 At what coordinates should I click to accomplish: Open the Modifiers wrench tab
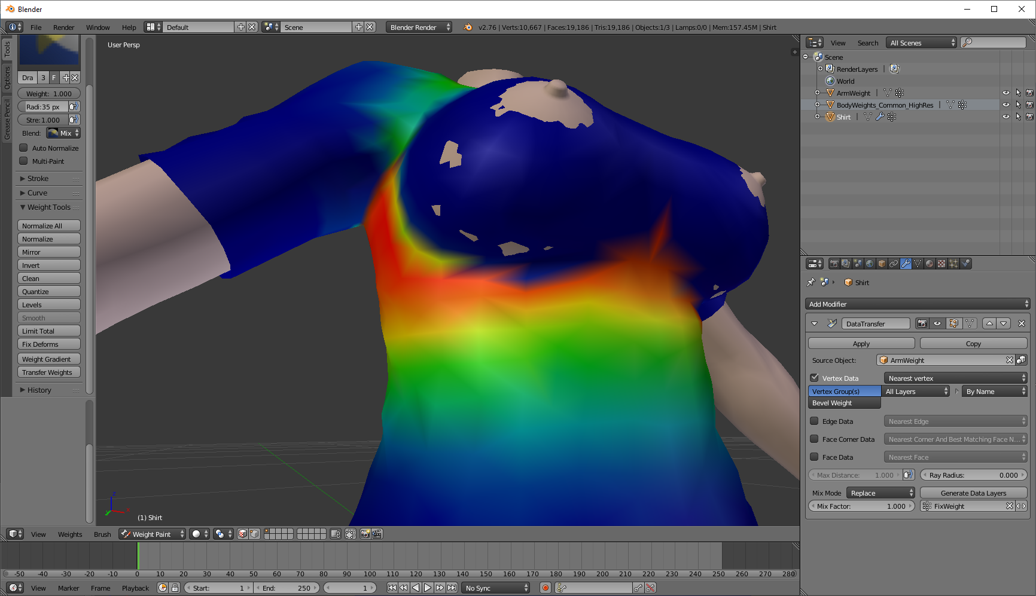pos(906,264)
